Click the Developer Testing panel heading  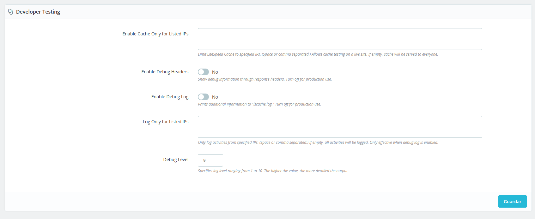tap(38, 12)
